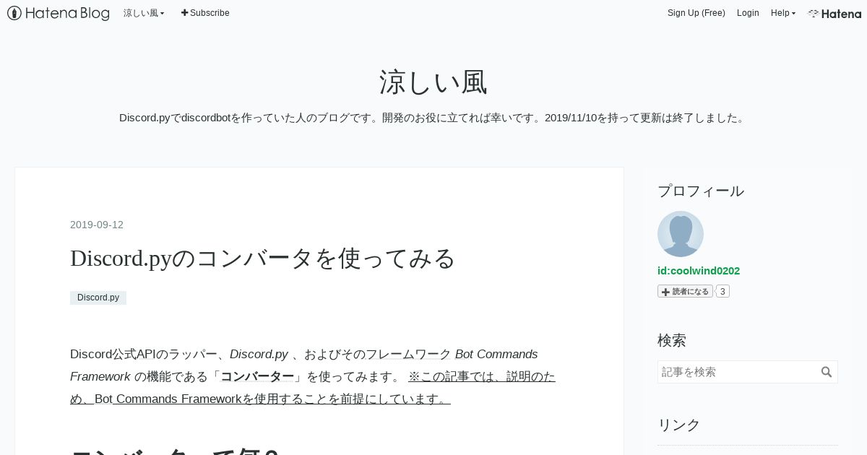Click the magnifier search icon
Screen dimensions: 867x455
tap(827, 372)
